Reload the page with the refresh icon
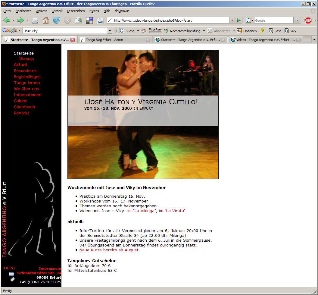Viewport: 318px width, 295px height. tap(56, 20)
